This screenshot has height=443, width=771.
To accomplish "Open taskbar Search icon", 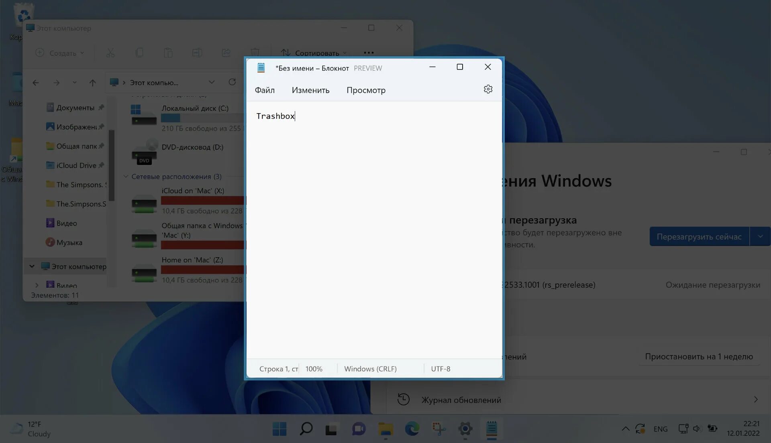I will tap(306, 429).
